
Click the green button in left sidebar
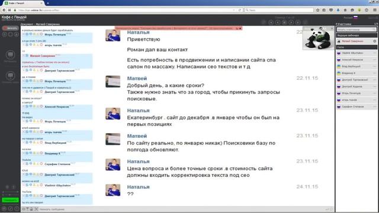[10, 200]
